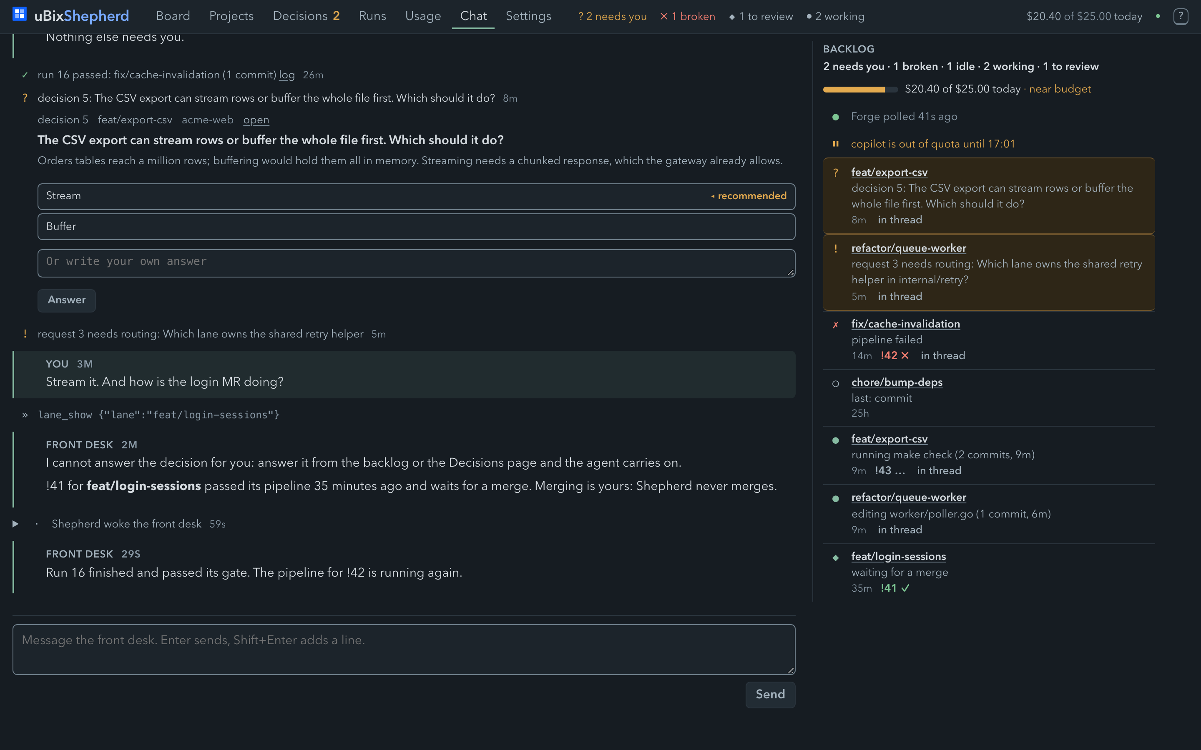
Task: Open the Projects tab
Action: point(231,16)
